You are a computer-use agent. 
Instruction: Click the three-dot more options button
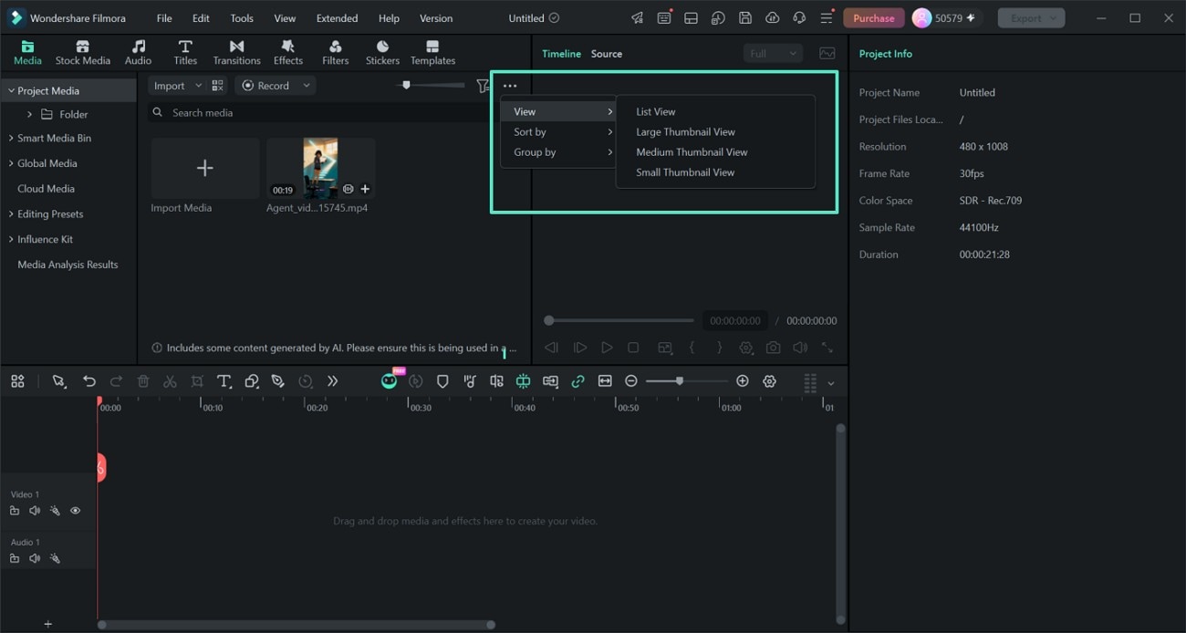(510, 86)
